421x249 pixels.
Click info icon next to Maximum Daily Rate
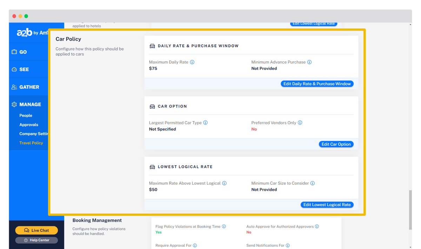click(x=192, y=62)
